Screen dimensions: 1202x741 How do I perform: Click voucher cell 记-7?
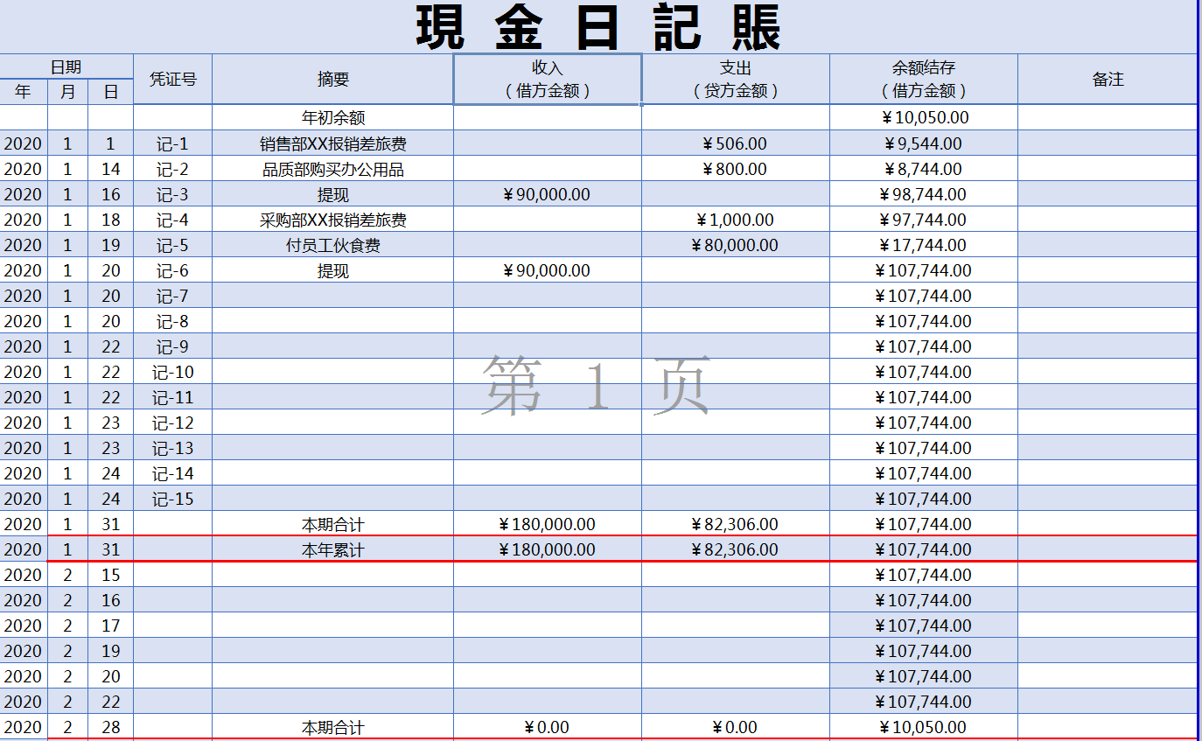click(173, 296)
